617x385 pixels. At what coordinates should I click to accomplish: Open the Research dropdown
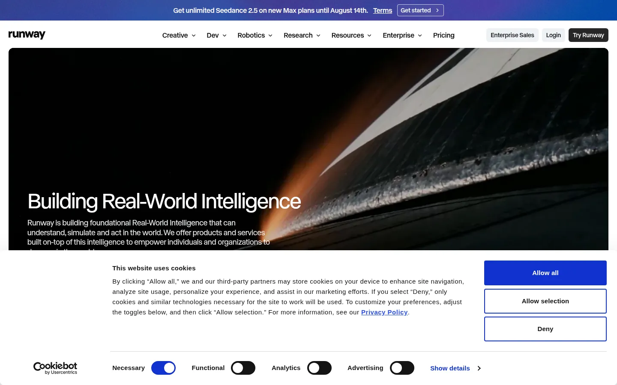[x=302, y=35]
